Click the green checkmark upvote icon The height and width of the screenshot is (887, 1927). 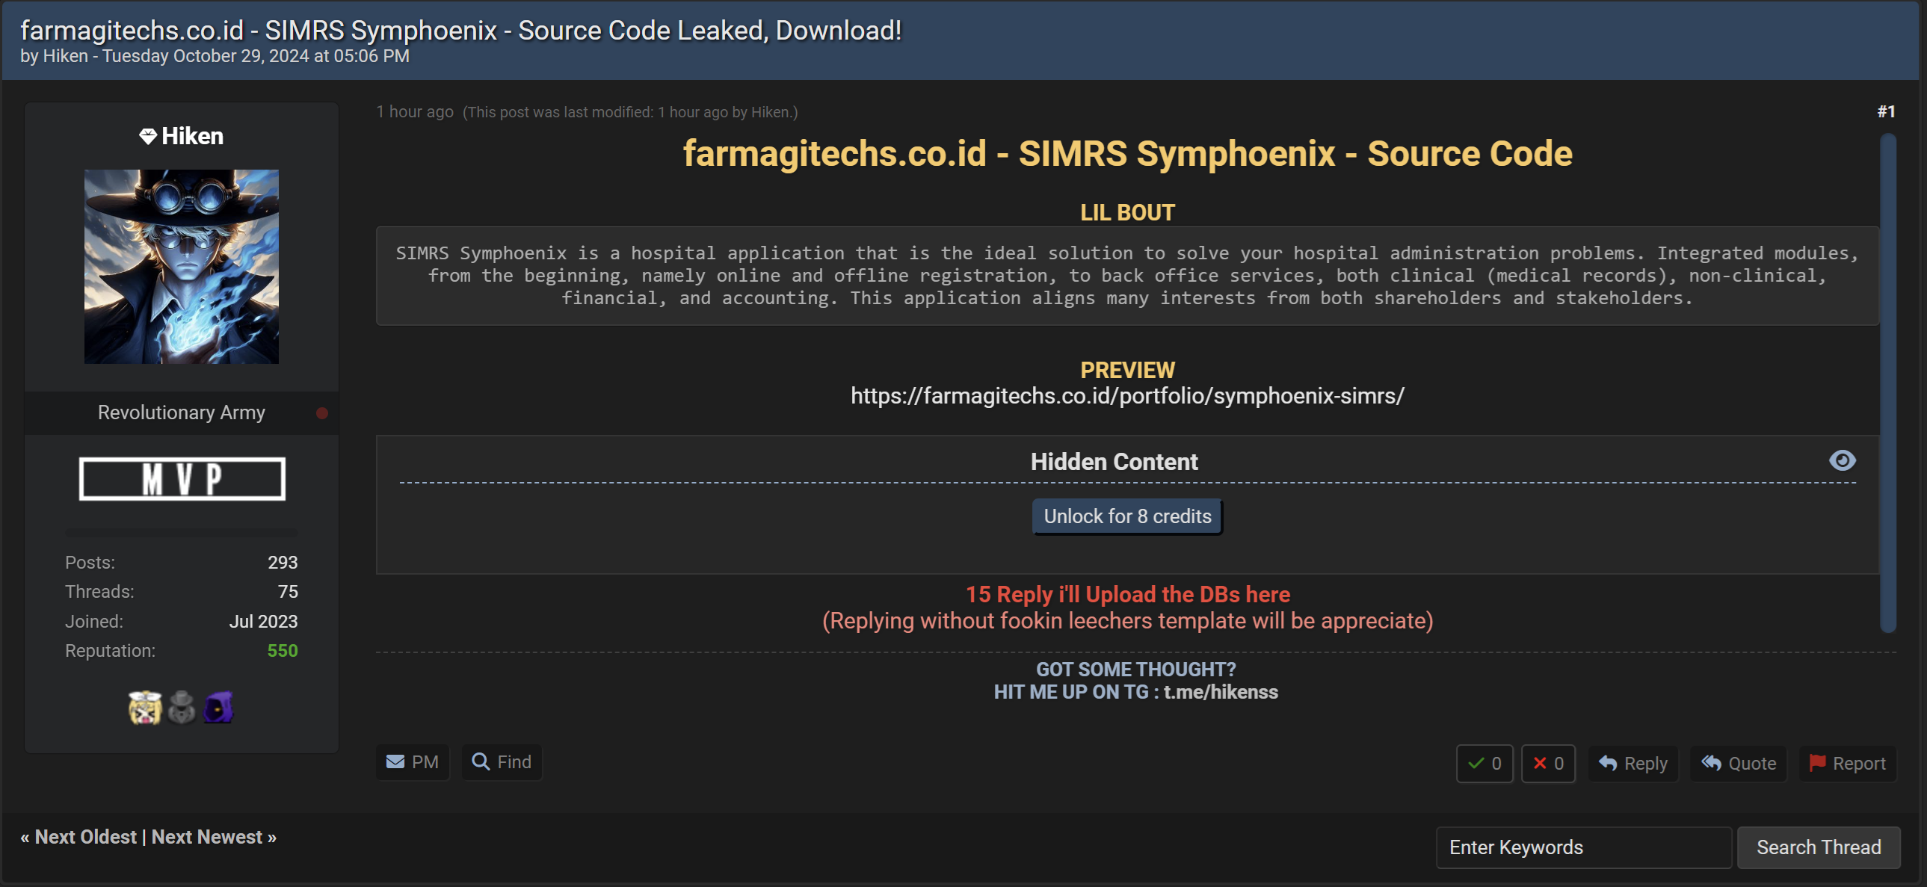click(1476, 763)
